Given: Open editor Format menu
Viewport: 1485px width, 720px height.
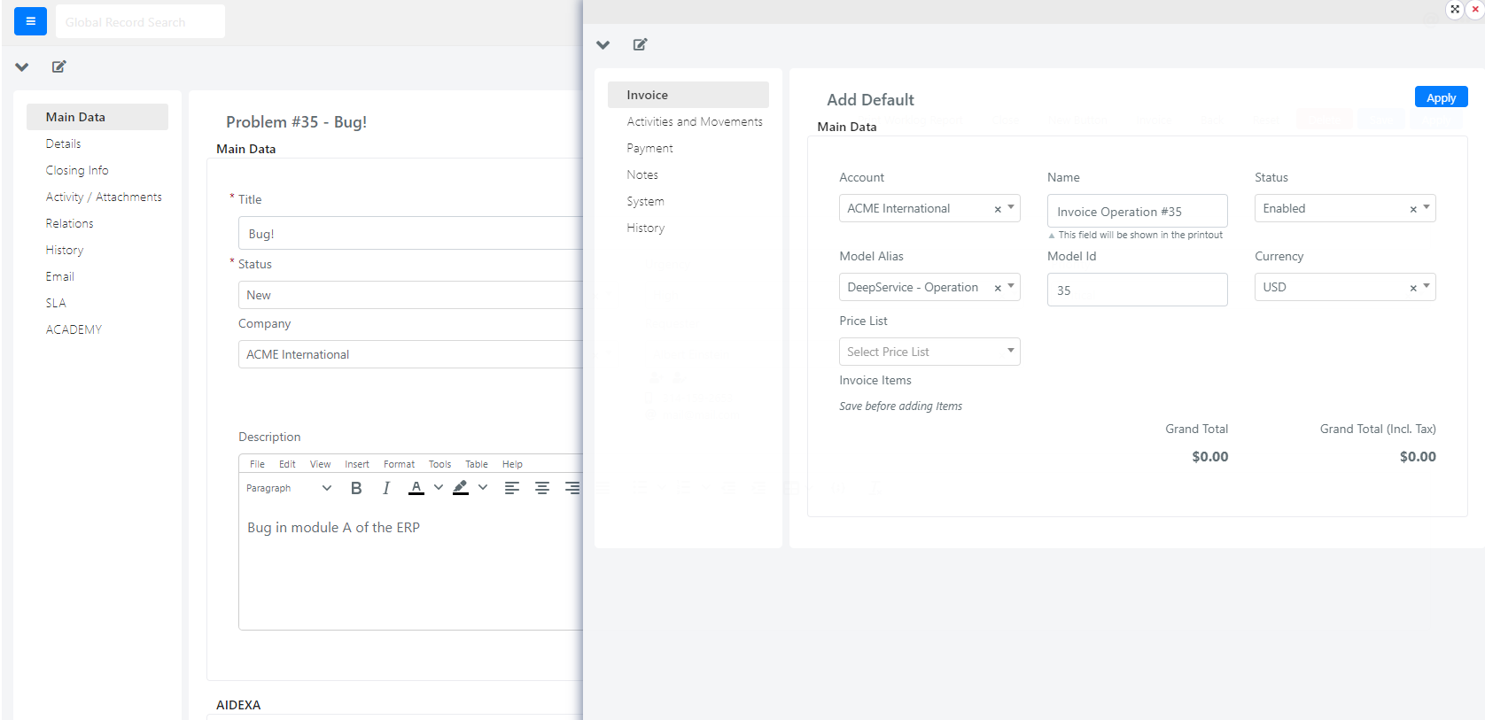Looking at the screenshot, I should click(399, 464).
